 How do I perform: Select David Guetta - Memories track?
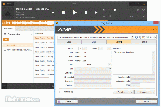[44, 75]
